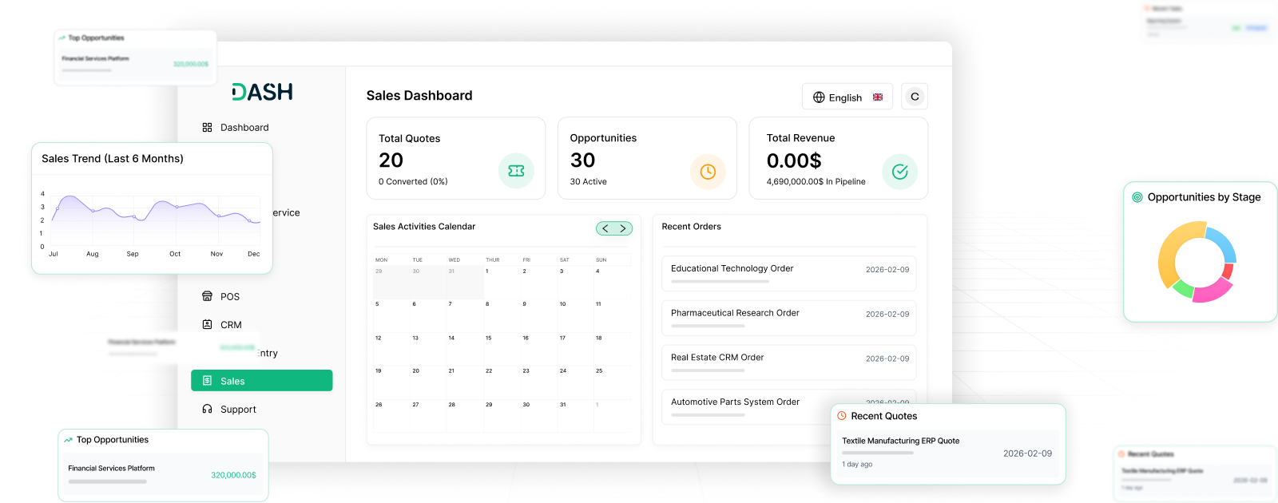This screenshot has height=503, width=1278.
Task: Open the Dashboard grid icon in sidebar
Action: point(207,128)
